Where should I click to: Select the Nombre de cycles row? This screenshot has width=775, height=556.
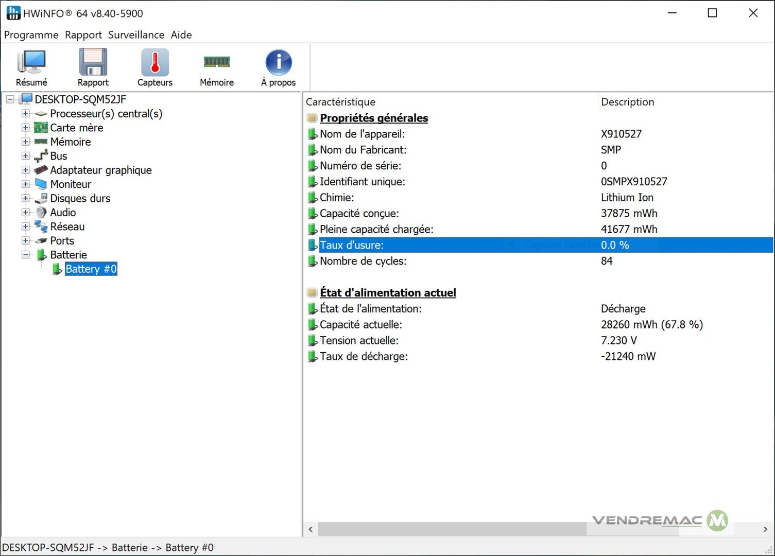pos(363,261)
